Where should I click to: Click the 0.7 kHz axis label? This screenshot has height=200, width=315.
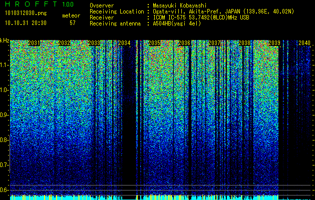4,165
